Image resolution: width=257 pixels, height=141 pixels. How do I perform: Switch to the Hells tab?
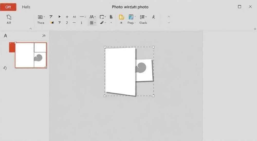click(x=26, y=7)
